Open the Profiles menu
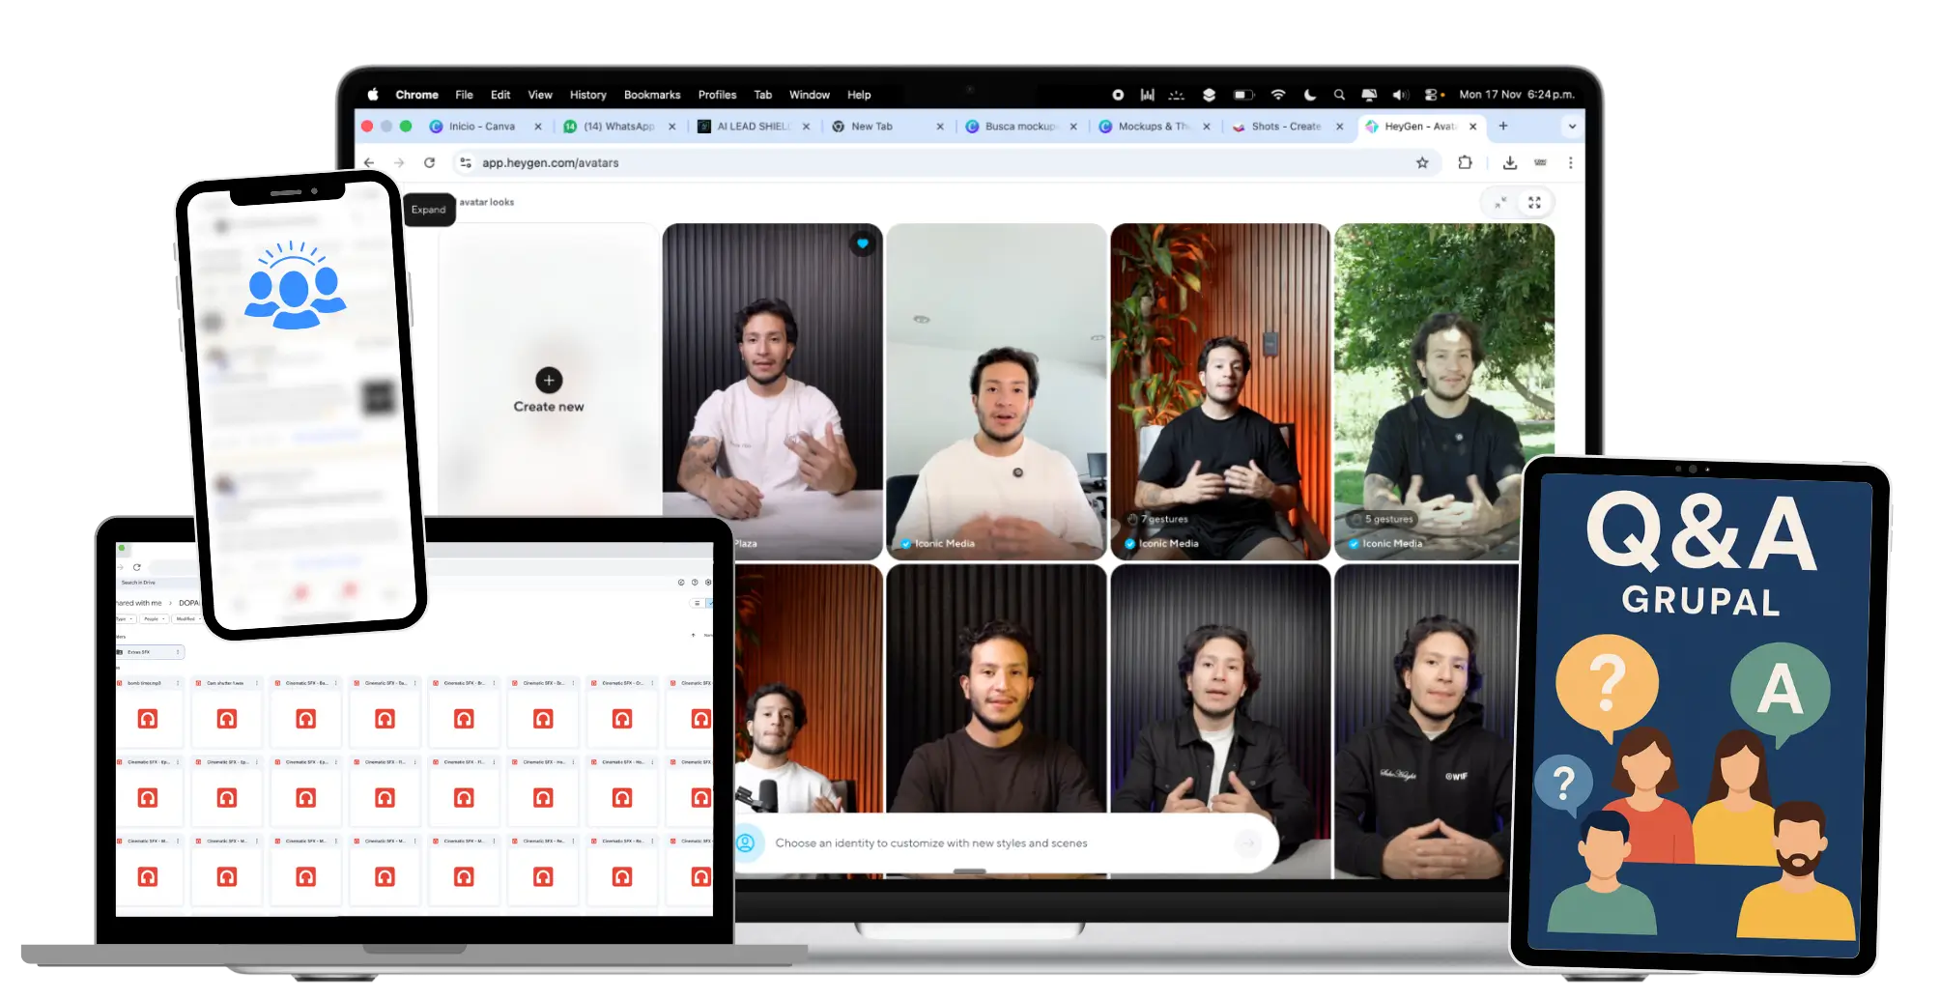Viewport: 1940px width, 999px height. (x=717, y=95)
